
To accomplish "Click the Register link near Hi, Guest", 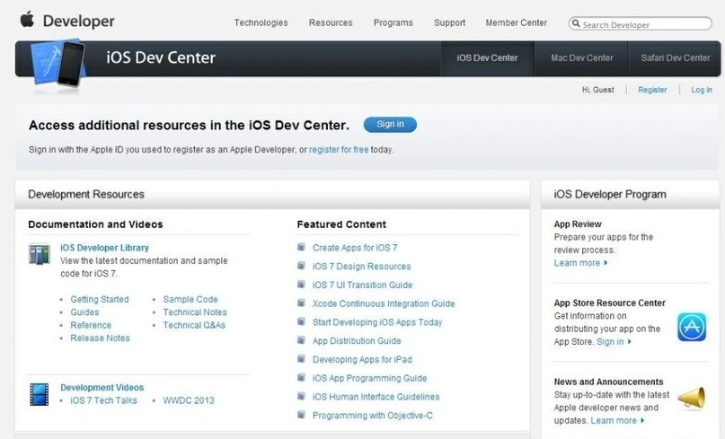I will 652,90.
